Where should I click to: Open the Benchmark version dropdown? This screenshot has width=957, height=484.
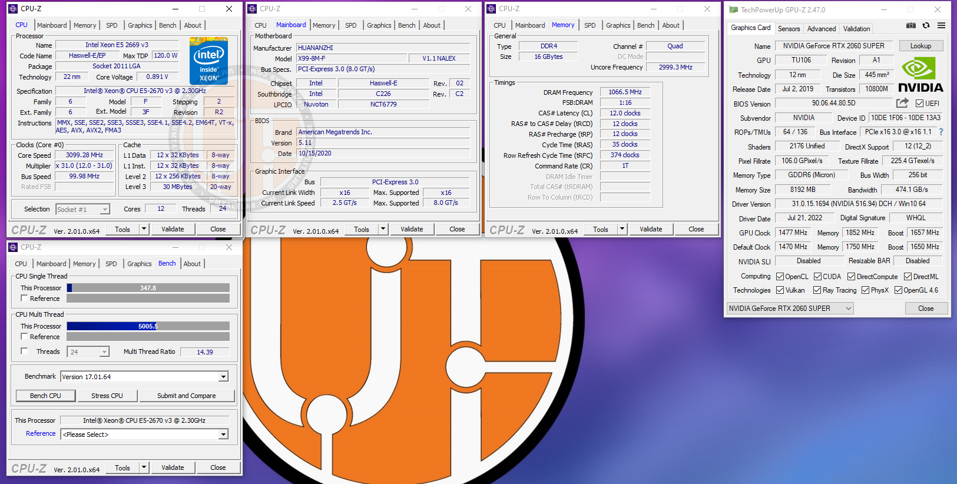223,377
